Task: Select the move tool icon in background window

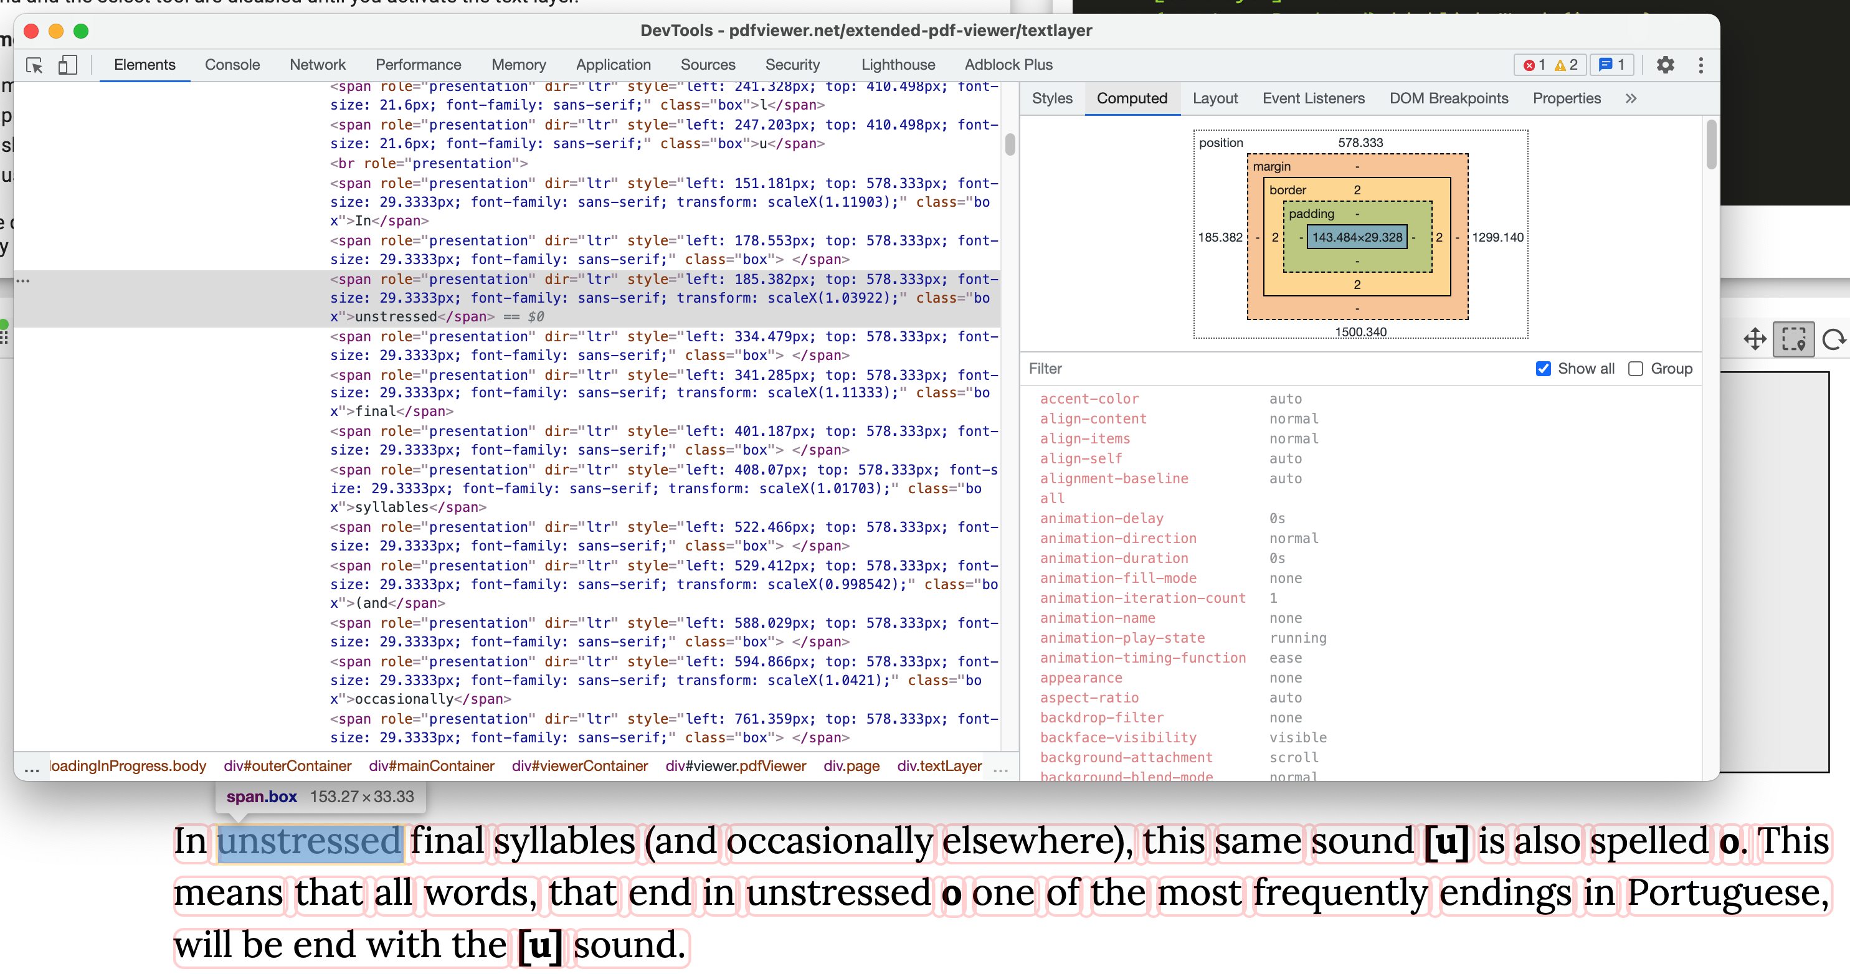Action: (1755, 339)
